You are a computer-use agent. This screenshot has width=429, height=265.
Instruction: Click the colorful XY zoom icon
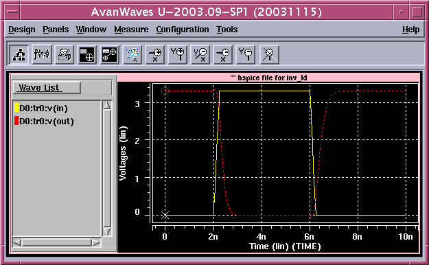pos(132,54)
